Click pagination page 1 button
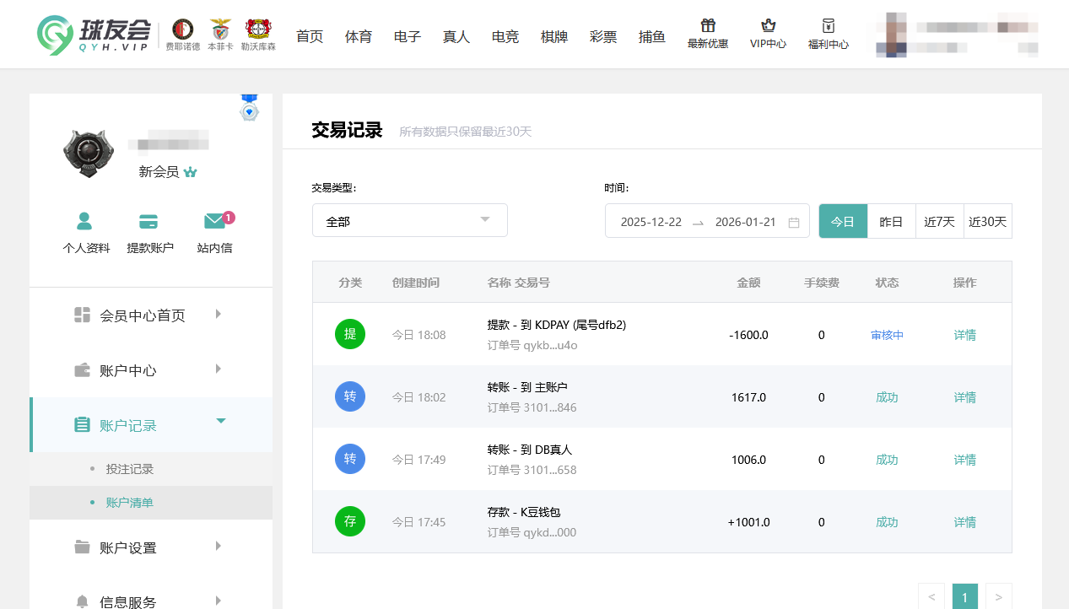 coord(964,596)
